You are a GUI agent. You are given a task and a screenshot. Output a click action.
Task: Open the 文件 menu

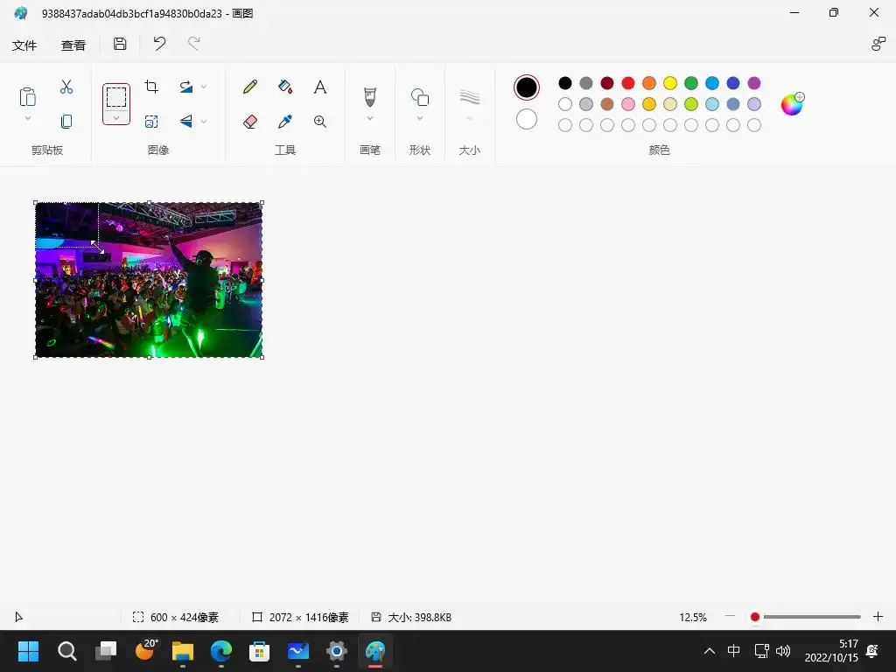pyautogui.click(x=24, y=45)
